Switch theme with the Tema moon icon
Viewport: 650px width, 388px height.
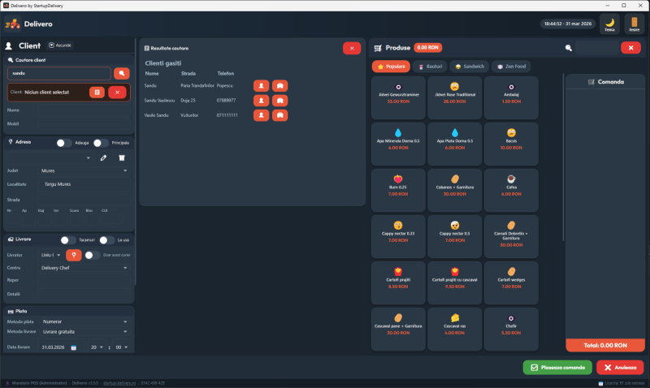(x=609, y=24)
